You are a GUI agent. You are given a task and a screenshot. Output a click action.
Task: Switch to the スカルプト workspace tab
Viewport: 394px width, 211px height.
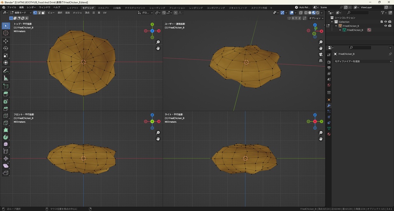pos(103,8)
